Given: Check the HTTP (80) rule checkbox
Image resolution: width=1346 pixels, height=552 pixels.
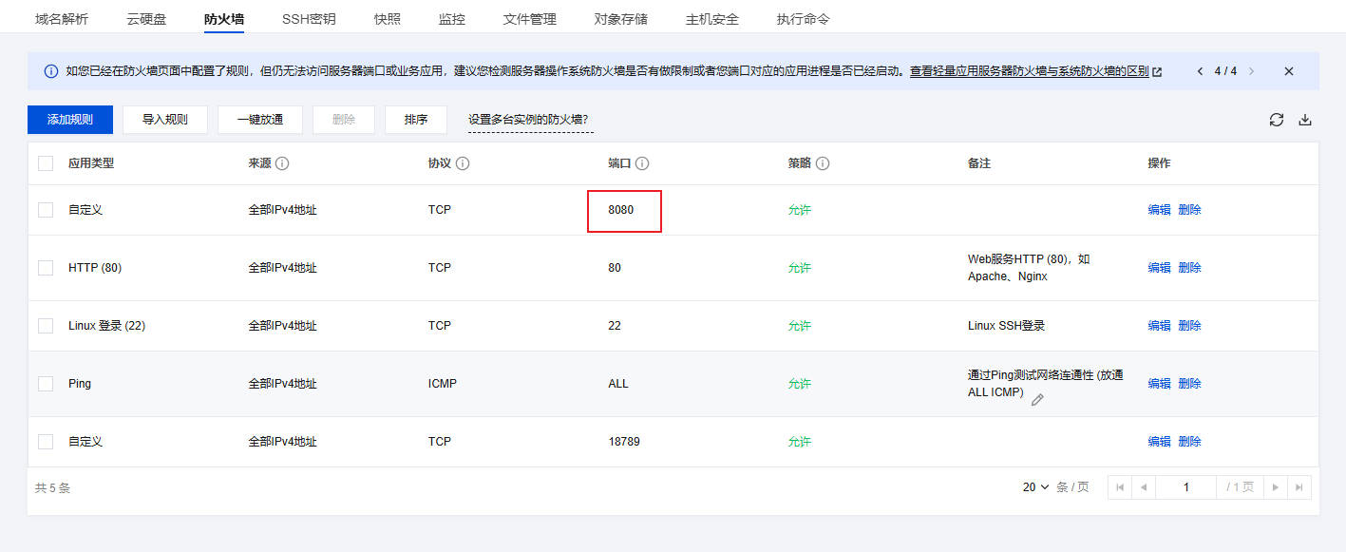Looking at the screenshot, I should tap(46, 268).
